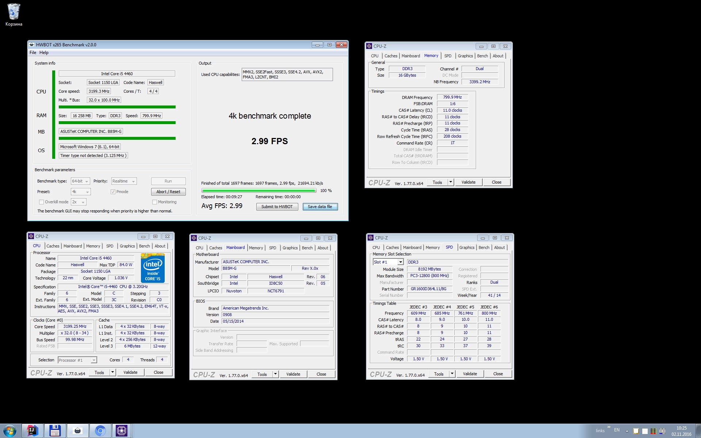Click the Module Size 8192 MBytes value
The image size is (701, 438).
tap(429, 269)
